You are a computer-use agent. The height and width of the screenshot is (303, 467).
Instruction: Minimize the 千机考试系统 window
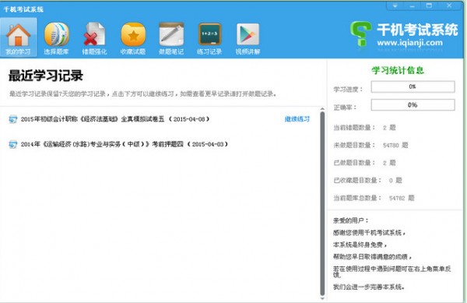pyautogui.click(x=412, y=6)
